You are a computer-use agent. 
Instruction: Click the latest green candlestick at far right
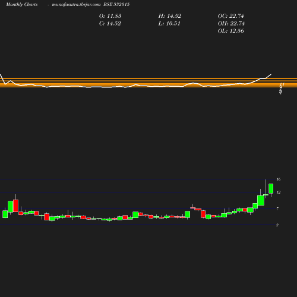(271, 188)
